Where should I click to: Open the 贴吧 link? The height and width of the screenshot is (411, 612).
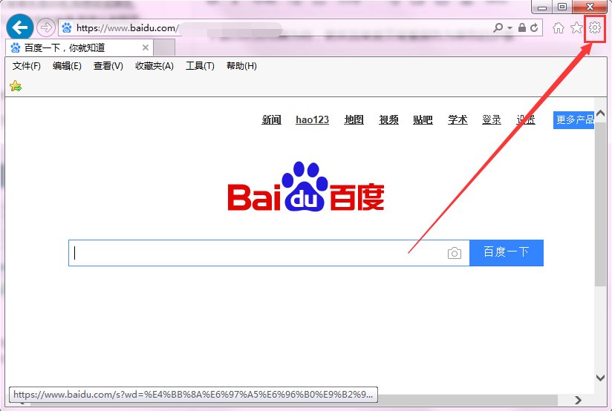pyautogui.click(x=423, y=119)
